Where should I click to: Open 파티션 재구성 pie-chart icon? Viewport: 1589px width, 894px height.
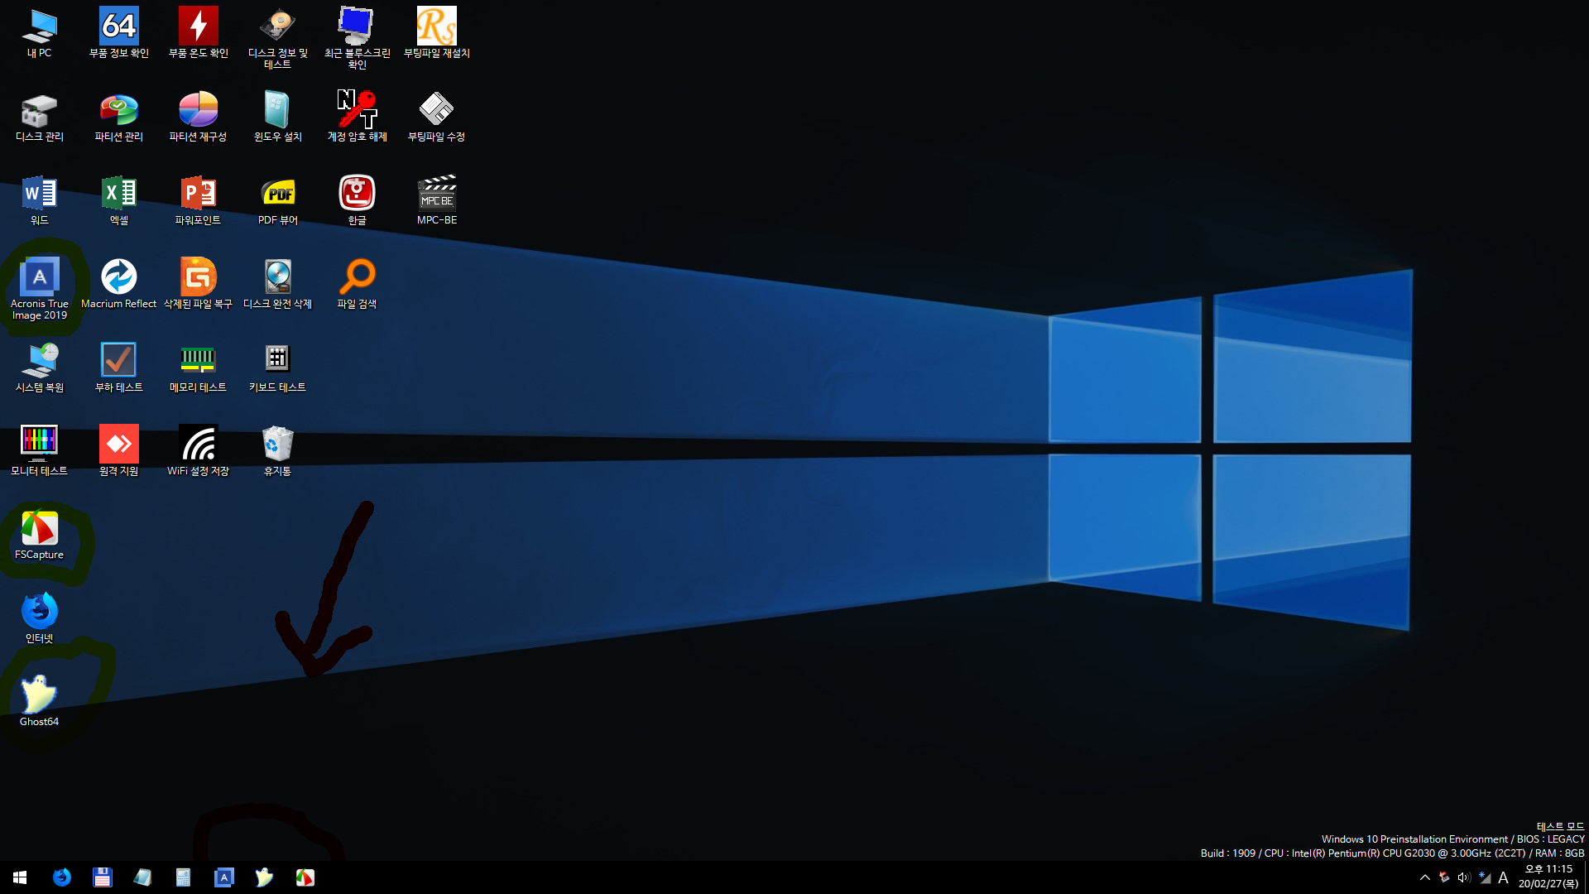pos(198,117)
